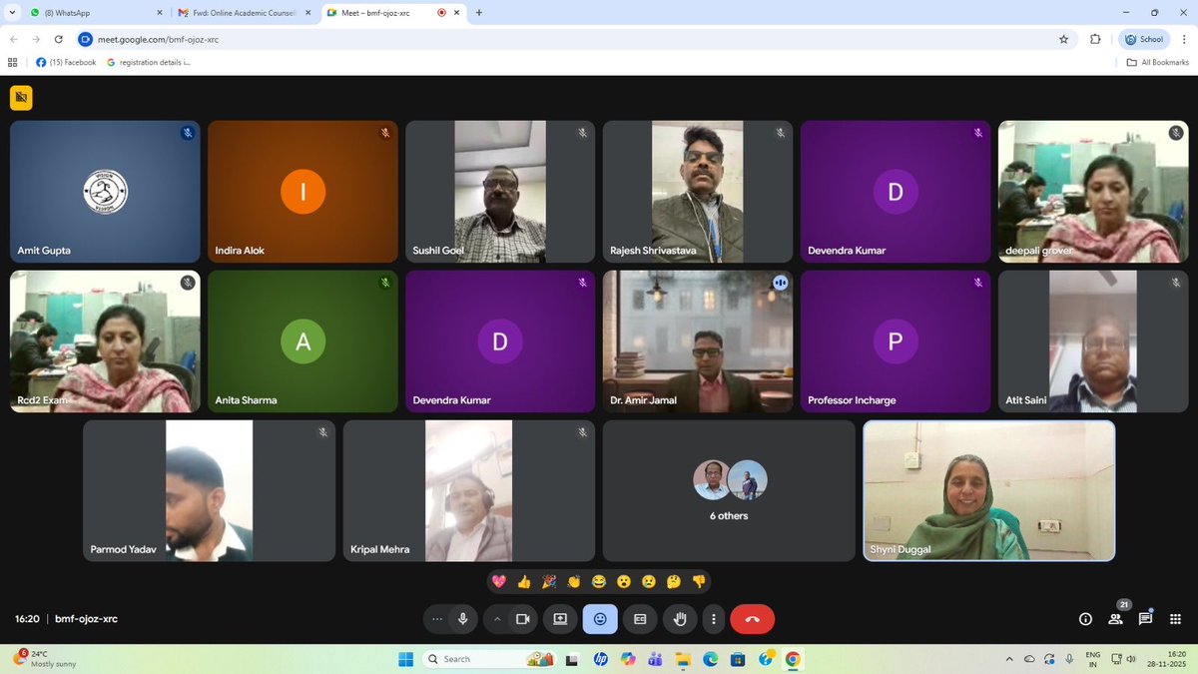The height and width of the screenshot is (674, 1198).
Task: Open the meeting details info panel
Action: pyautogui.click(x=1085, y=619)
